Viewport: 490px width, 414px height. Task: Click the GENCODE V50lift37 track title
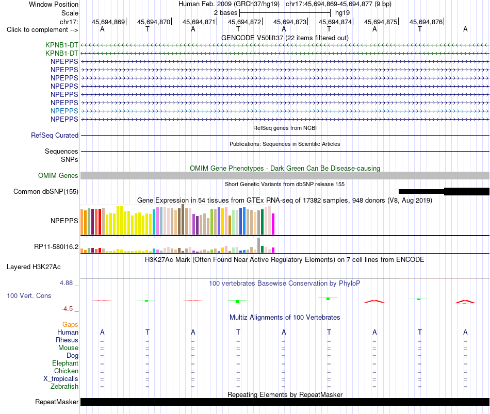[x=285, y=38]
